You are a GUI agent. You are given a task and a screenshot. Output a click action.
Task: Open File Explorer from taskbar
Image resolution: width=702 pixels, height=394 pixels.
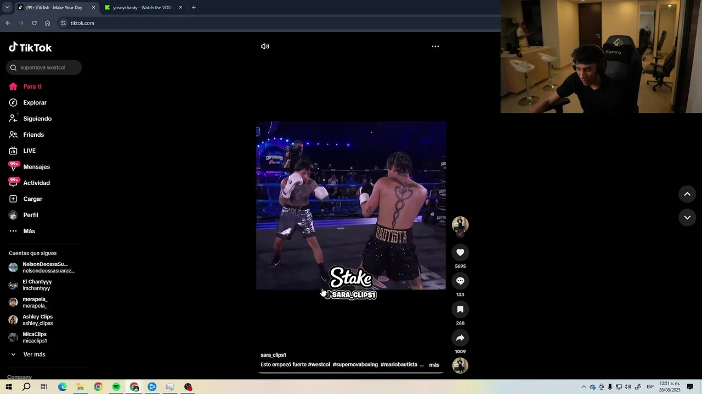coord(80,387)
